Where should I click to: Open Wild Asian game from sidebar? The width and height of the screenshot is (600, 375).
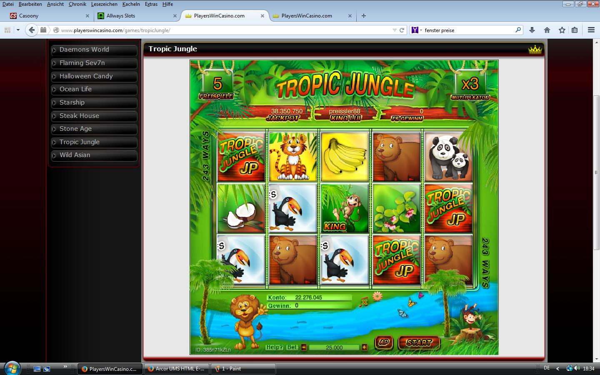(x=94, y=155)
